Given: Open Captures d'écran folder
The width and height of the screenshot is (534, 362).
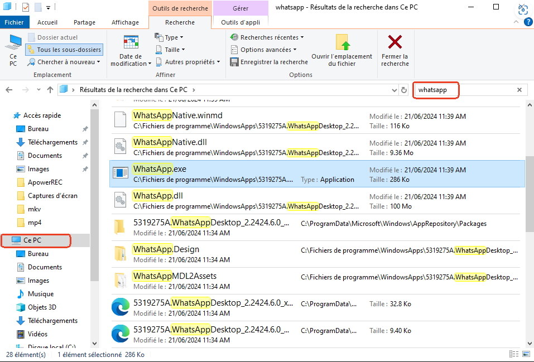Looking at the screenshot, I should tap(47, 196).
